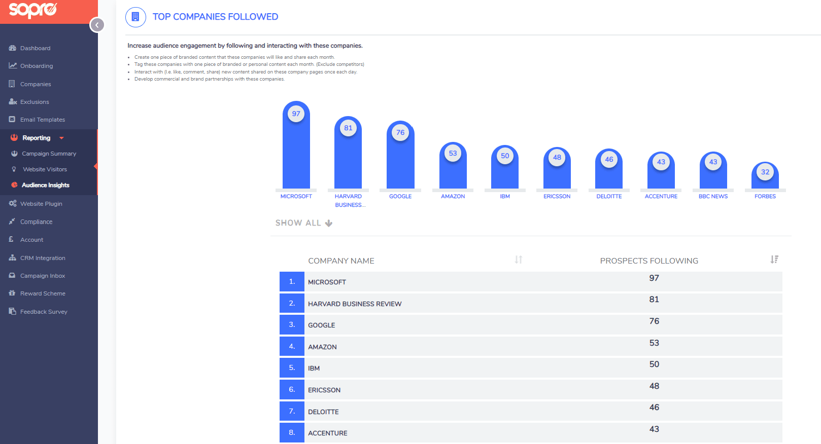821x444 pixels.
Task: Open Website Plugin settings
Action: 41,204
